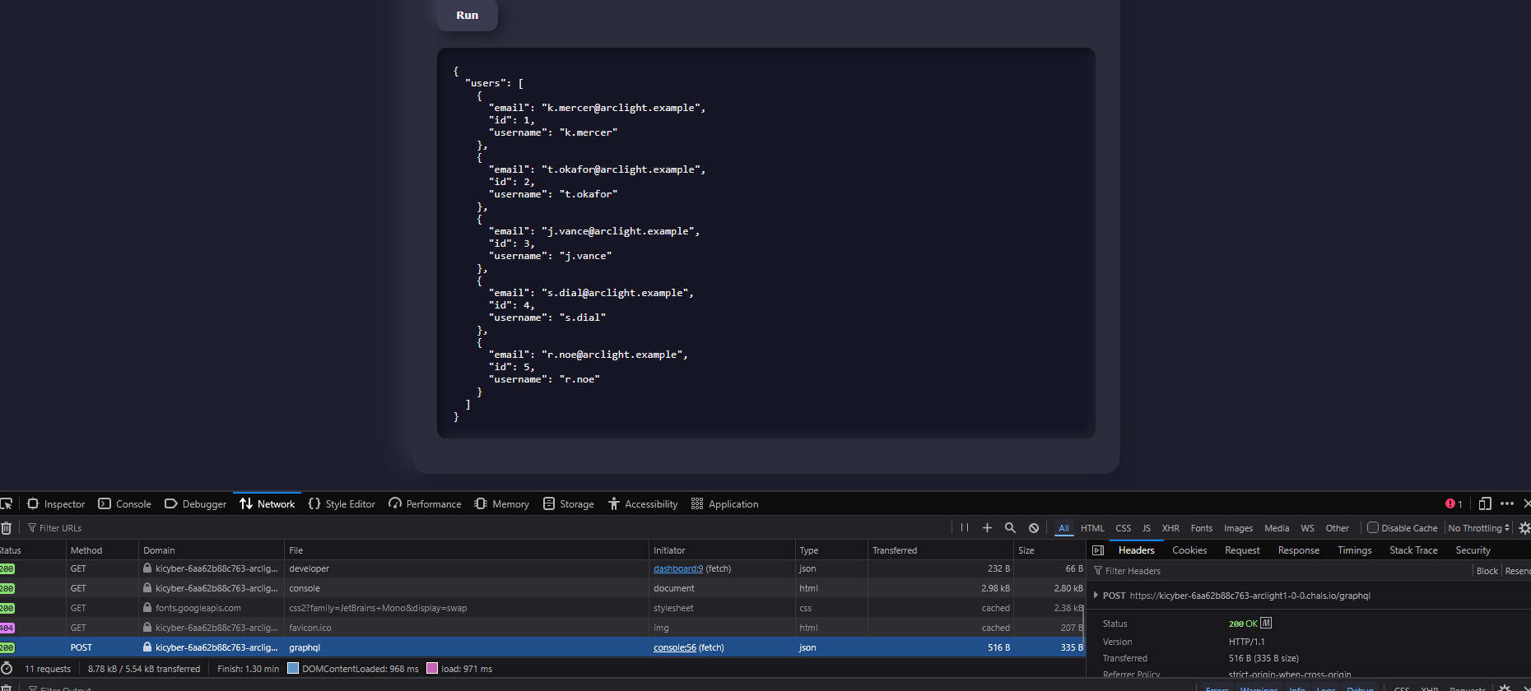
Task: Click the Run button
Action: point(467,15)
